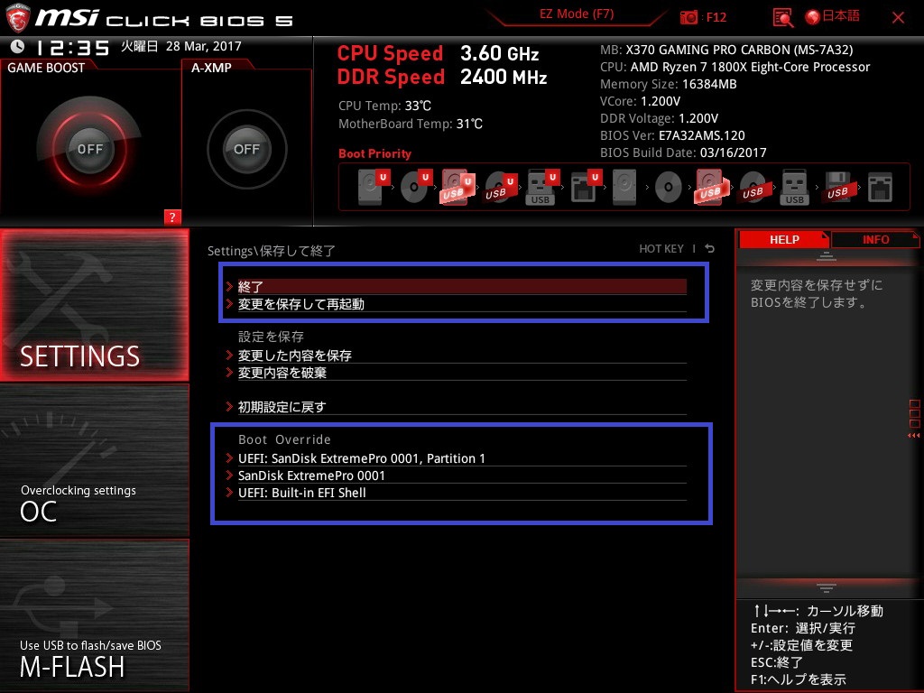Viewport: 924px width, 693px height.
Task: Select the legacy USB key boot icon
Action: click(x=794, y=188)
